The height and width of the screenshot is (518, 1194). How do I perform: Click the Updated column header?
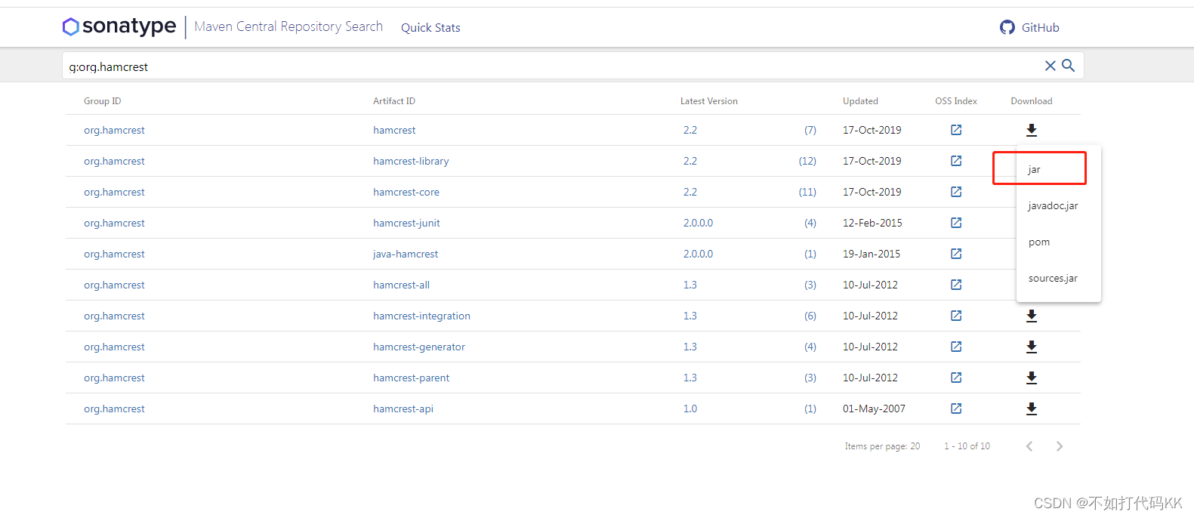tap(860, 101)
